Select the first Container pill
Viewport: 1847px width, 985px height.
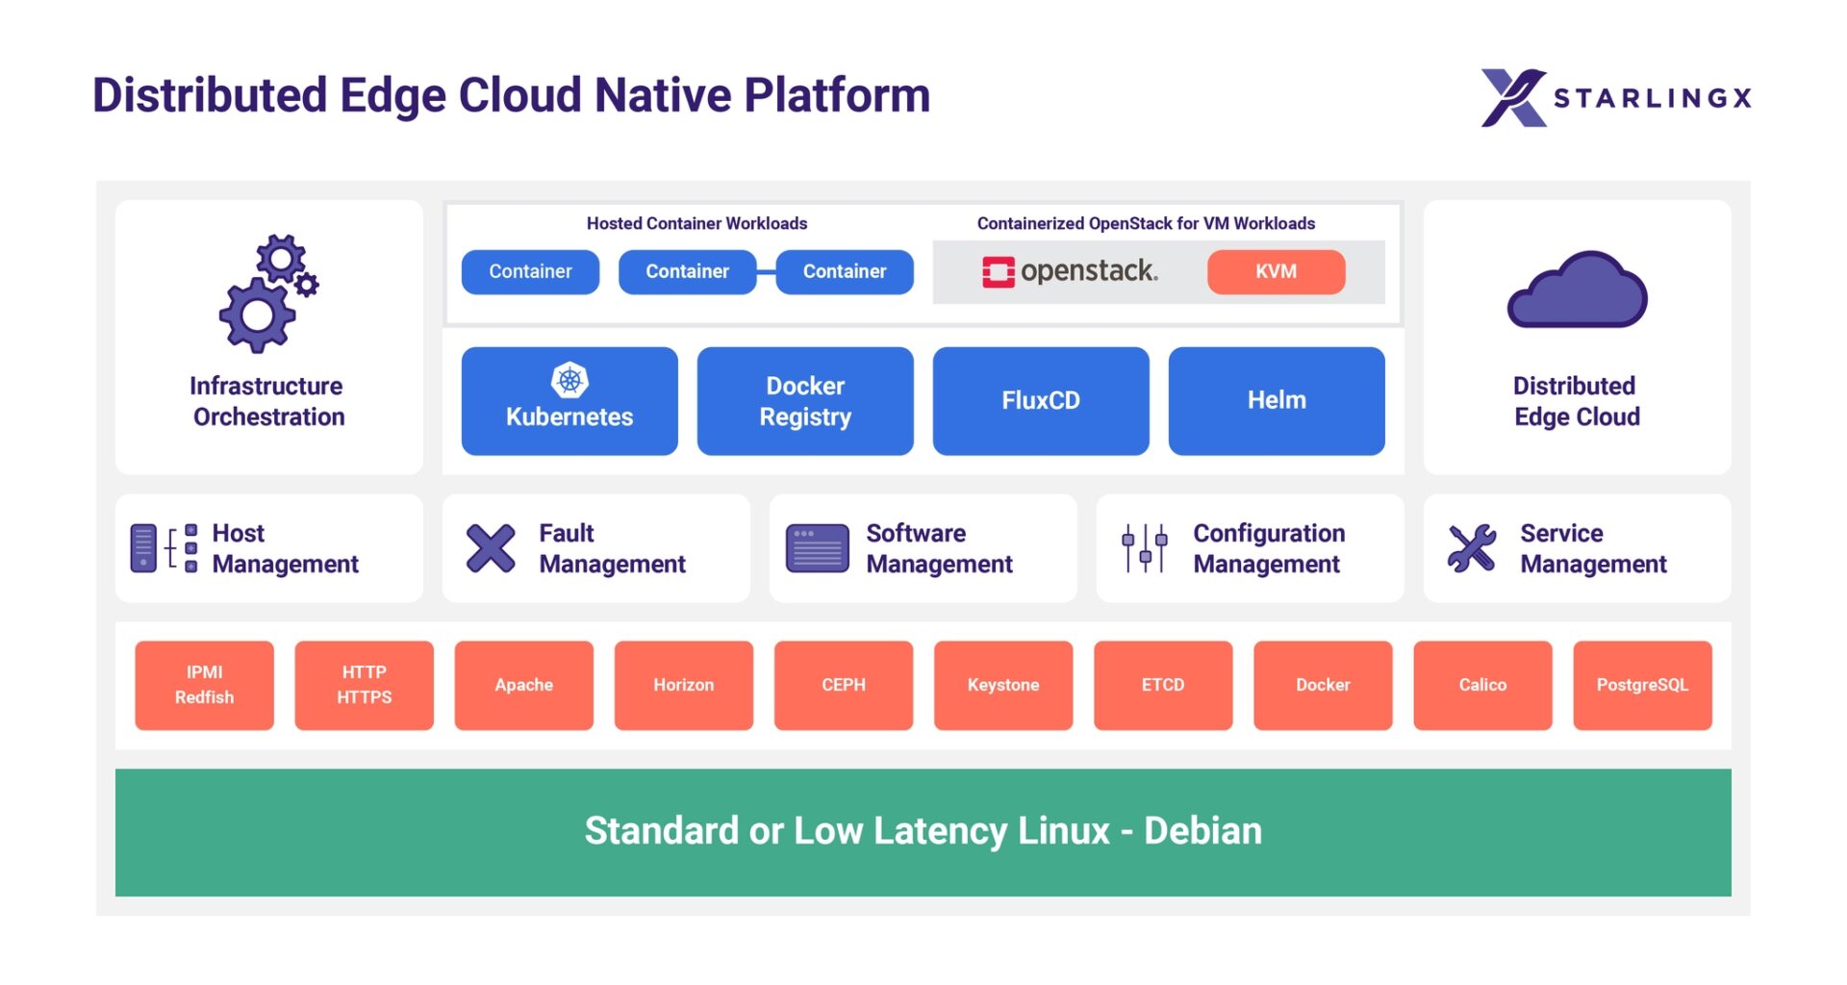tap(530, 272)
